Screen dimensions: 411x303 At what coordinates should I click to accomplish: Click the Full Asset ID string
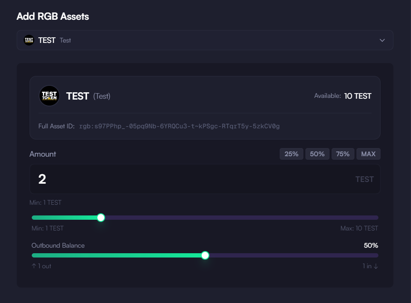click(x=179, y=126)
